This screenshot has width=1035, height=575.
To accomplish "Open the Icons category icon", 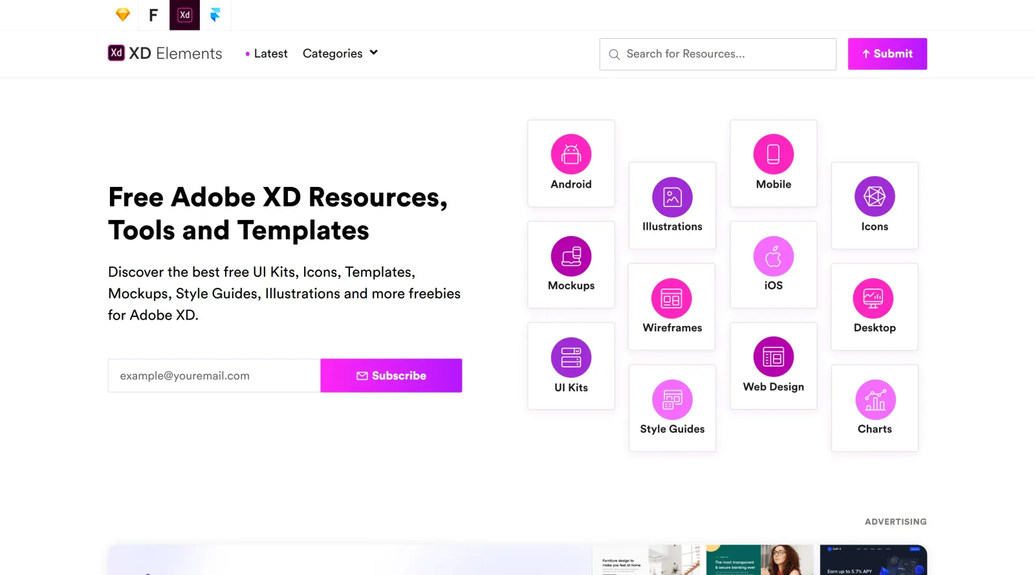I will coord(875,197).
